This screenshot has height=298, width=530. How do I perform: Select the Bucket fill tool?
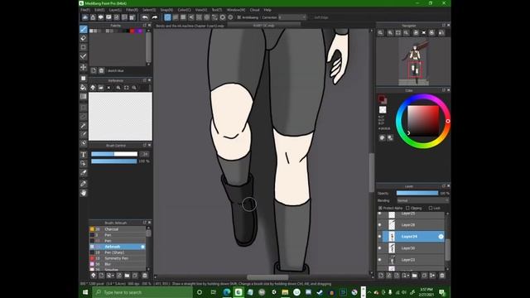84,88
